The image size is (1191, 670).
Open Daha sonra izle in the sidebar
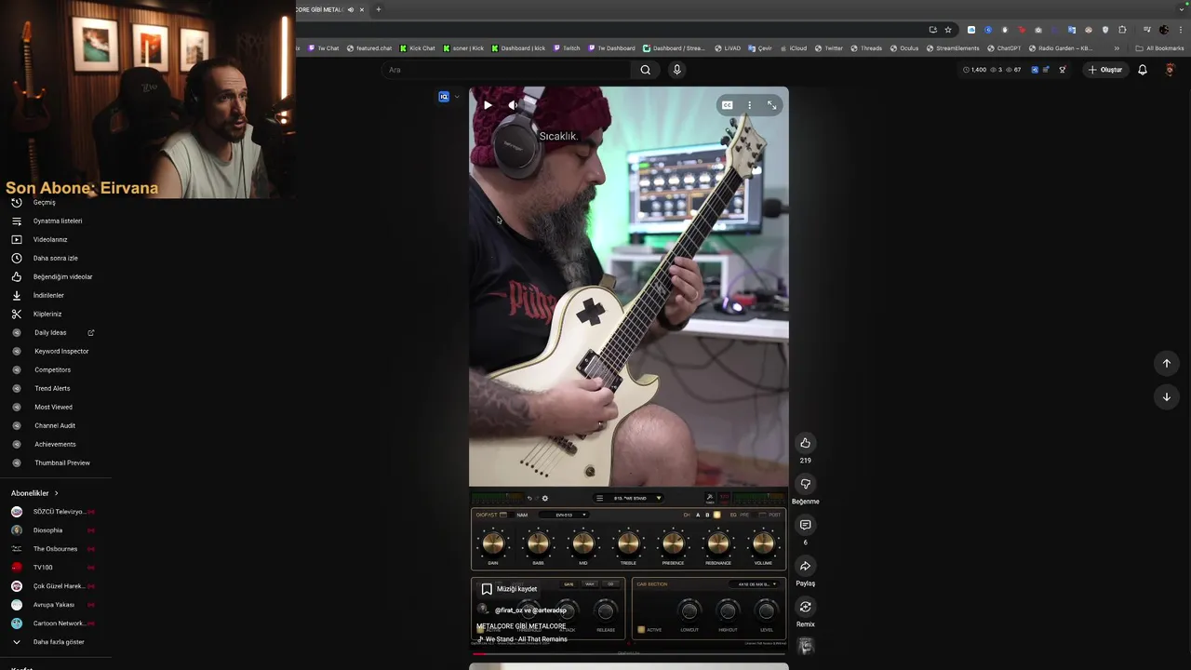[x=56, y=258]
